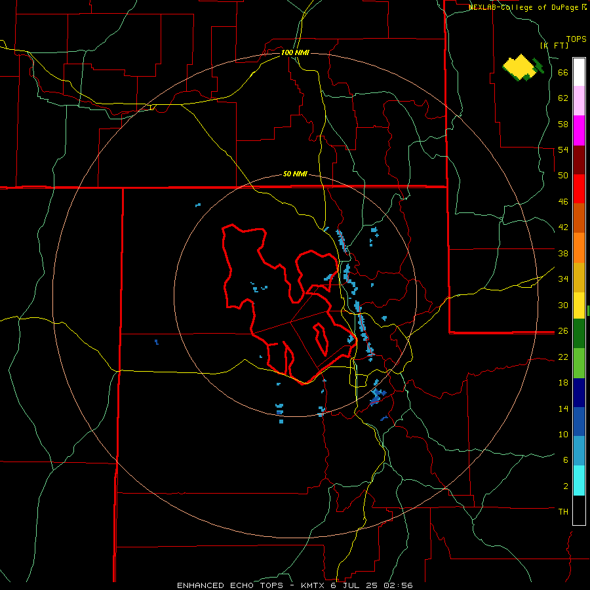
Task: Click the "50 NMI" range ring label
Action: coord(295,174)
